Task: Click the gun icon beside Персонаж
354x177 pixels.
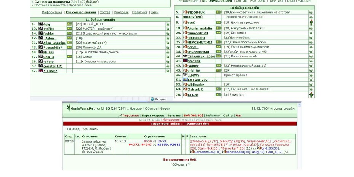Action: click(x=120, y=116)
